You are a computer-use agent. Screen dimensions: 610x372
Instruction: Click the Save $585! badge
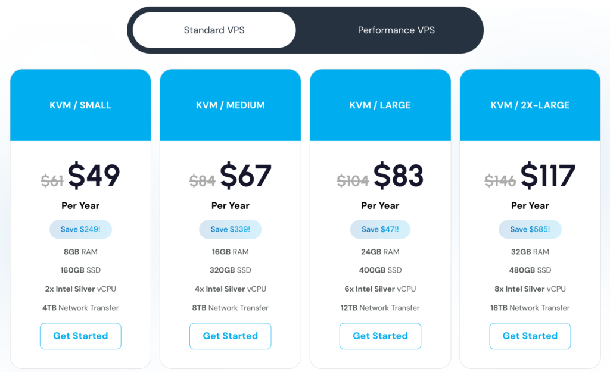pyautogui.click(x=530, y=229)
